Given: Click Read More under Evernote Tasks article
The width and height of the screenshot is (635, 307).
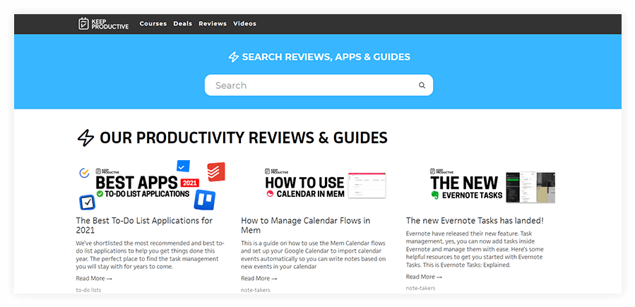Looking at the screenshot, I should [x=424, y=277].
